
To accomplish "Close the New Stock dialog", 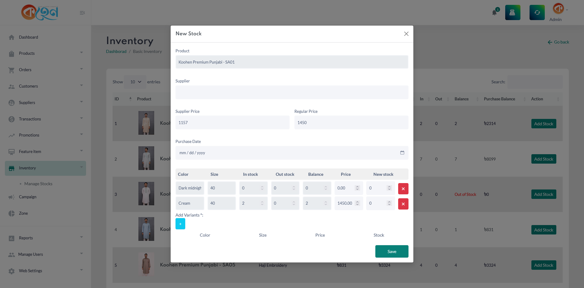I will (406, 34).
